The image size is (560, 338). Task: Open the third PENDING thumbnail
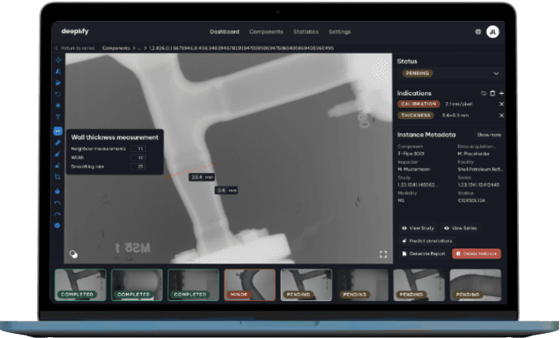coord(419,285)
